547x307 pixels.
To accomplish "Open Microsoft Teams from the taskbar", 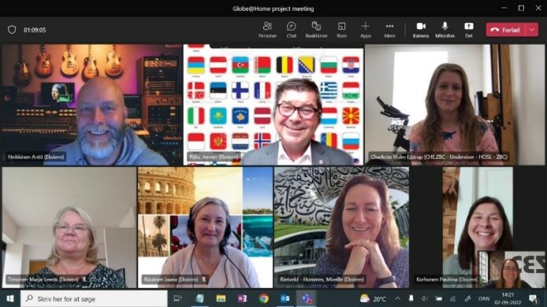I will point(307,298).
